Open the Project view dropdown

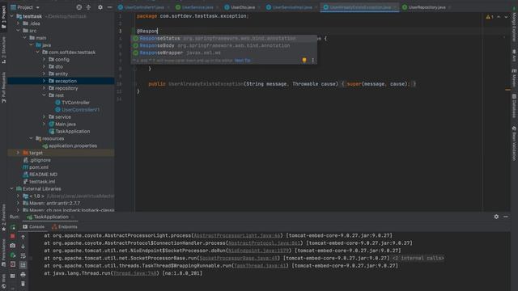(x=25, y=7)
